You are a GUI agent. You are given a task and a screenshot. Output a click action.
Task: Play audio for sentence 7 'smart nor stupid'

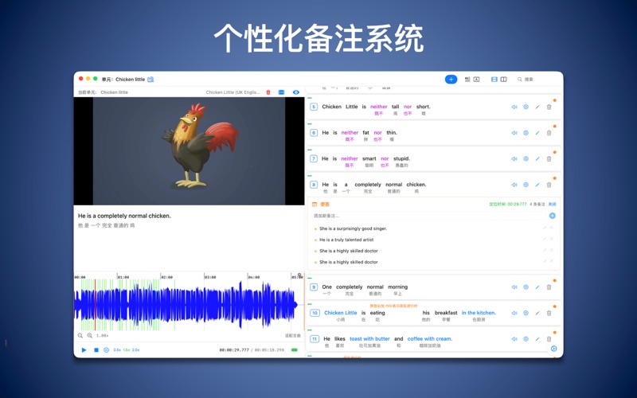coord(514,158)
